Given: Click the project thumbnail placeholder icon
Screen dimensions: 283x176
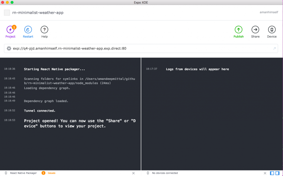Looking at the screenshot, I should tap(7, 13).
